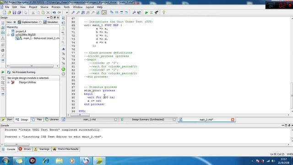The height and width of the screenshot is (165, 293).
Task: Open the Project menu
Action: 33,7
